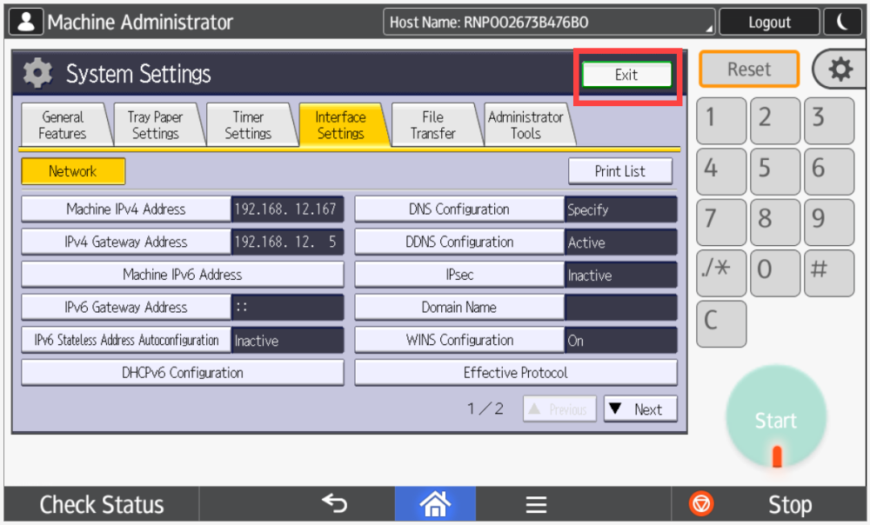This screenshot has width=870, height=525.
Task: Open WINS Configuration setting
Action: tap(458, 340)
